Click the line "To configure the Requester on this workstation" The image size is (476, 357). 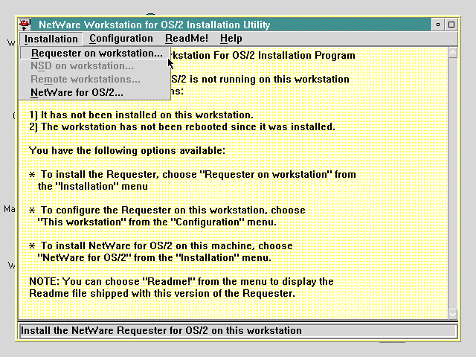pos(167,210)
